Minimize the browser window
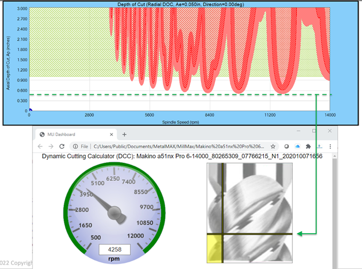The image size is (362, 269). [298, 131]
